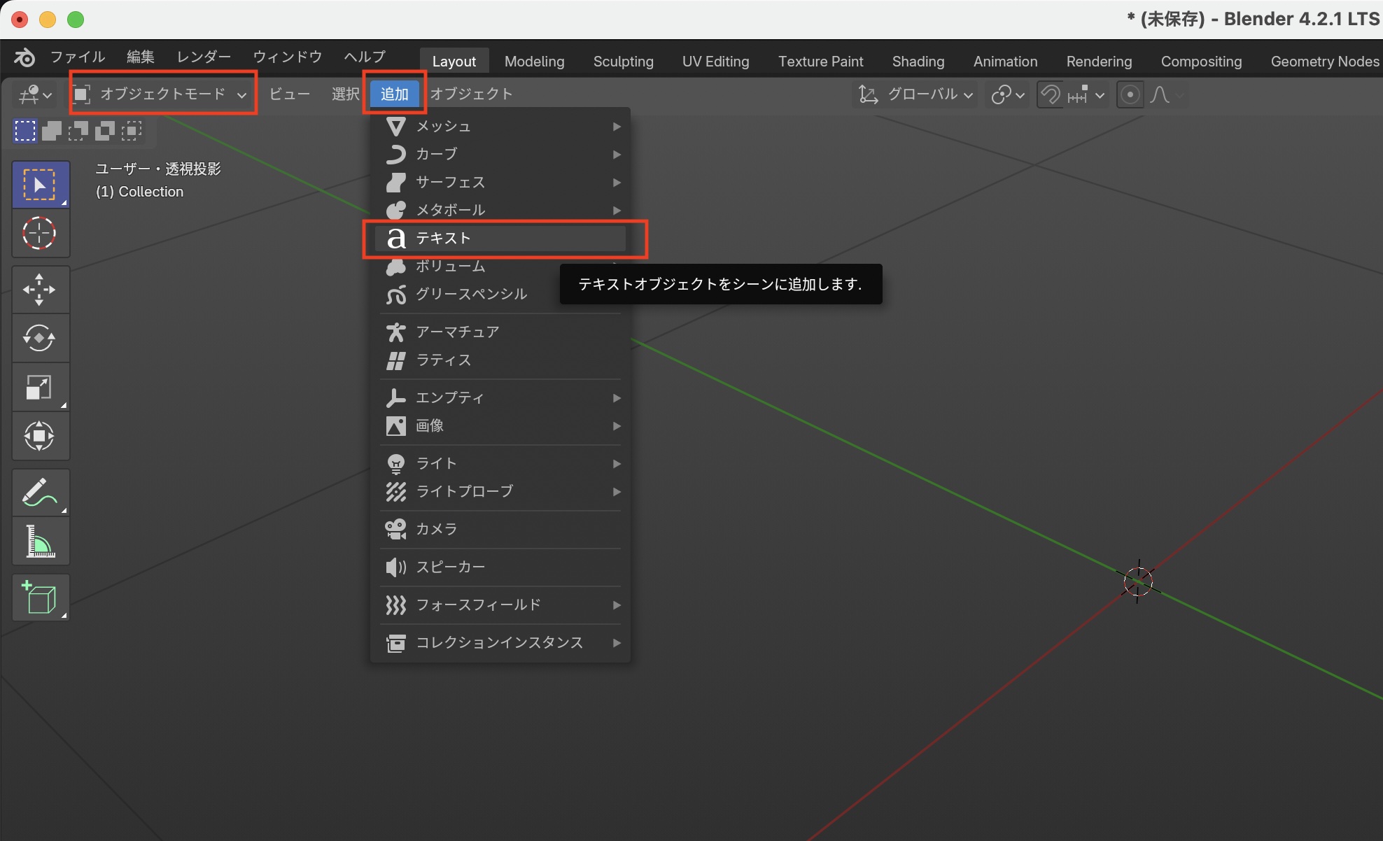Select テキスト to add a text object
Image resolution: width=1383 pixels, height=841 pixels.
[x=497, y=238]
